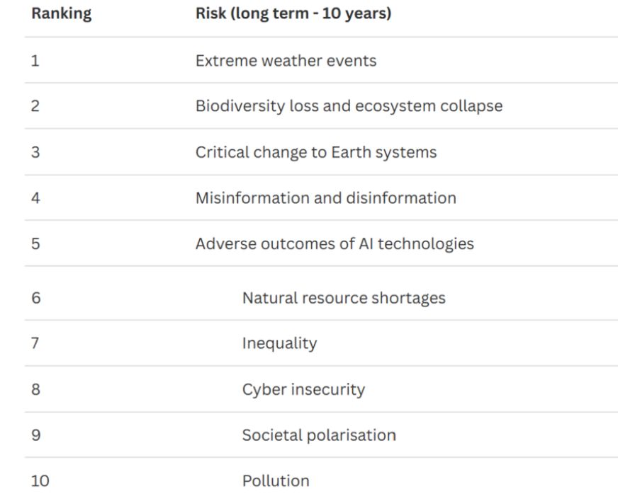Click the Cyber insecurity entry

click(x=303, y=389)
